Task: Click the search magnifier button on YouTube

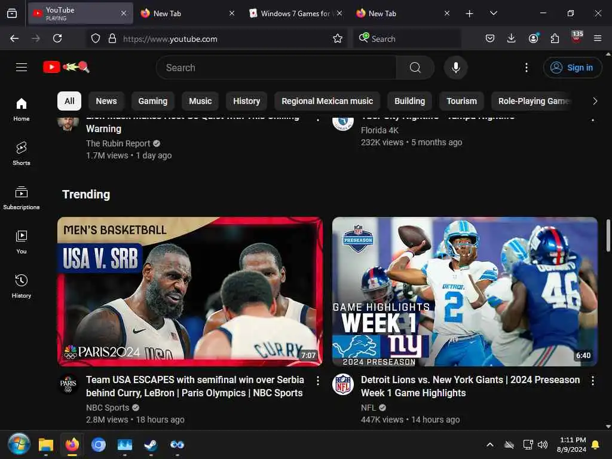Action: (415, 68)
